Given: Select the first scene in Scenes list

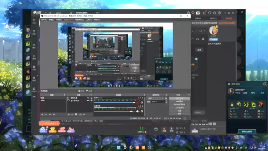Looking at the screenshot, I should coord(53,98).
